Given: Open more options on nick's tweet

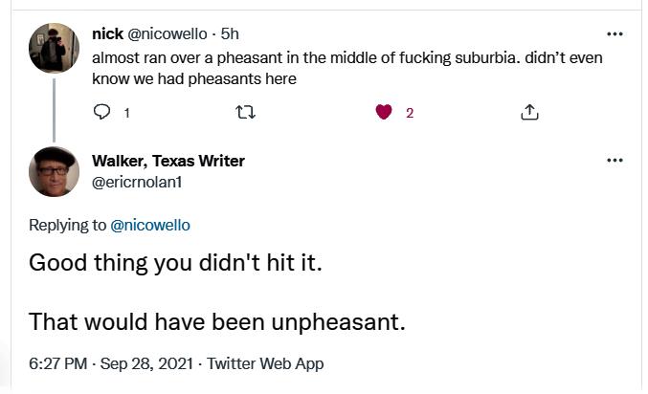Looking at the screenshot, I should (x=614, y=34).
